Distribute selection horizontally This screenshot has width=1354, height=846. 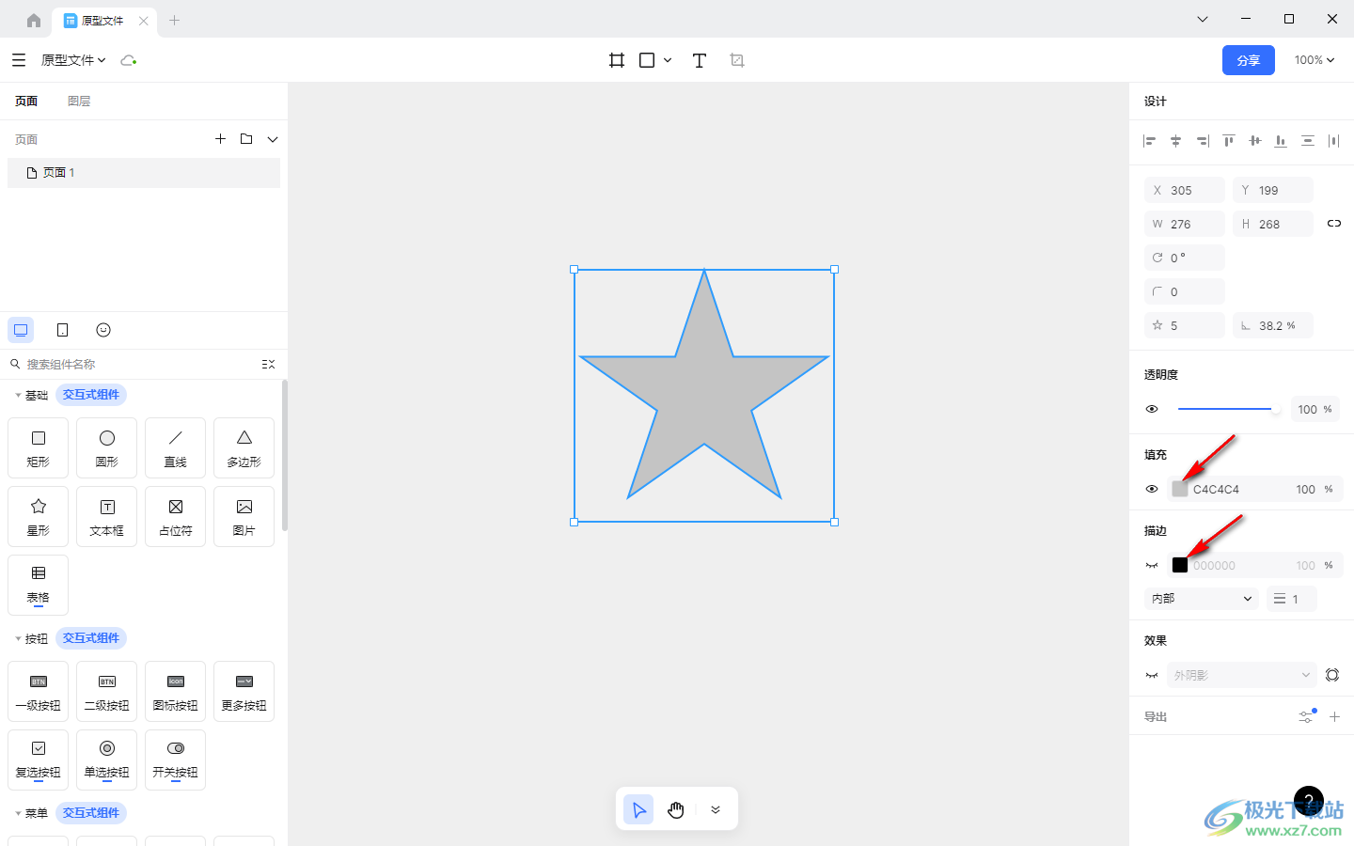point(1333,141)
